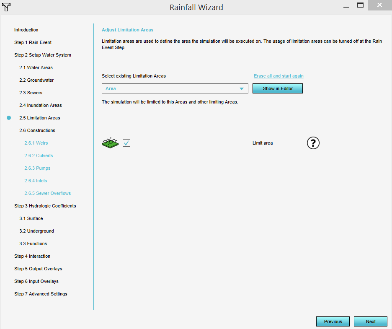Open 2.6.5 Sewer Overflows

click(x=47, y=193)
